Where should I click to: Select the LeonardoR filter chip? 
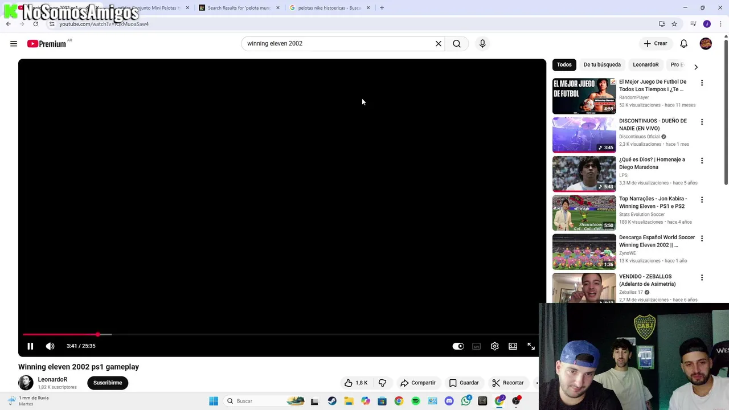click(646, 64)
